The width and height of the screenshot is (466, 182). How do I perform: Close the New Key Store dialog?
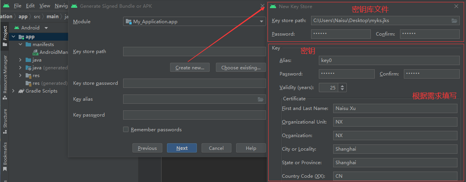(456, 6)
